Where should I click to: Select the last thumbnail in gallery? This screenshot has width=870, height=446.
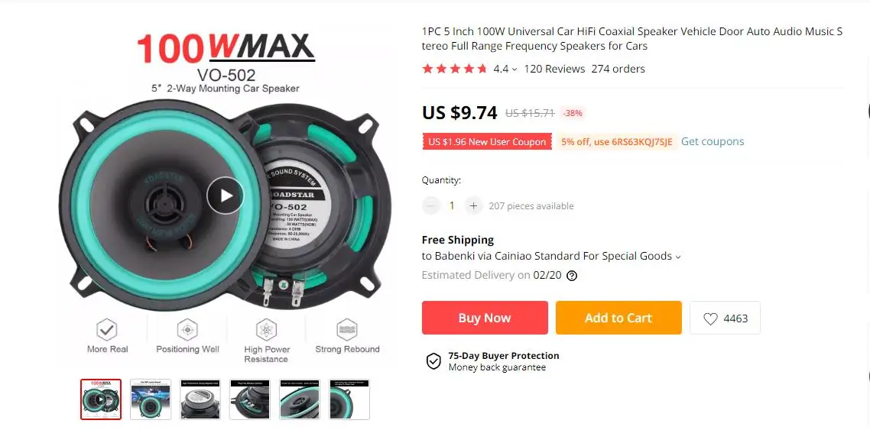pos(349,399)
